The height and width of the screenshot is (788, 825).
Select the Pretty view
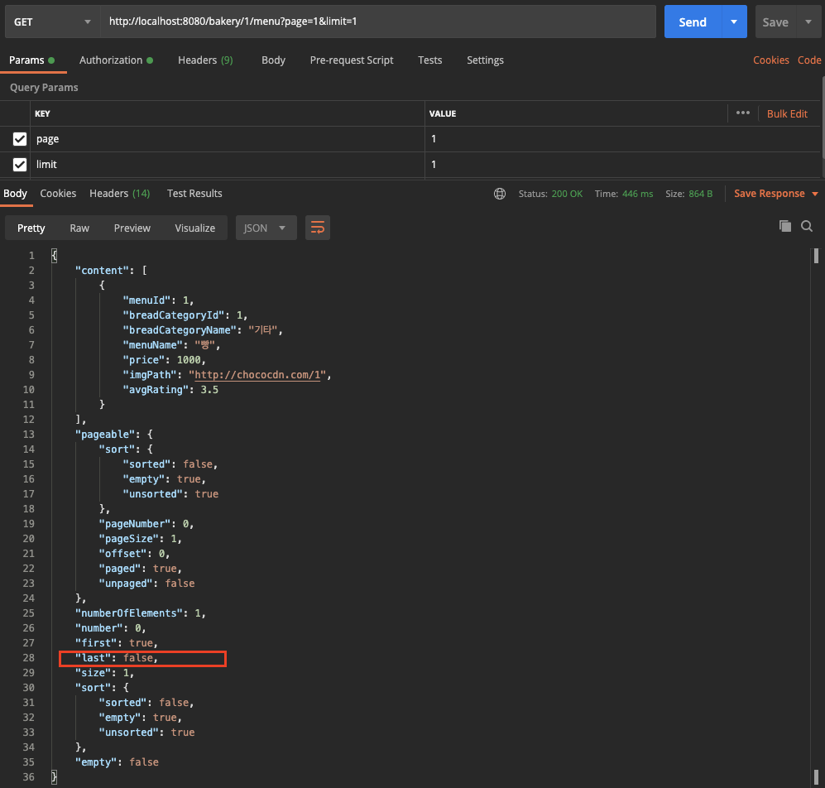(31, 228)
